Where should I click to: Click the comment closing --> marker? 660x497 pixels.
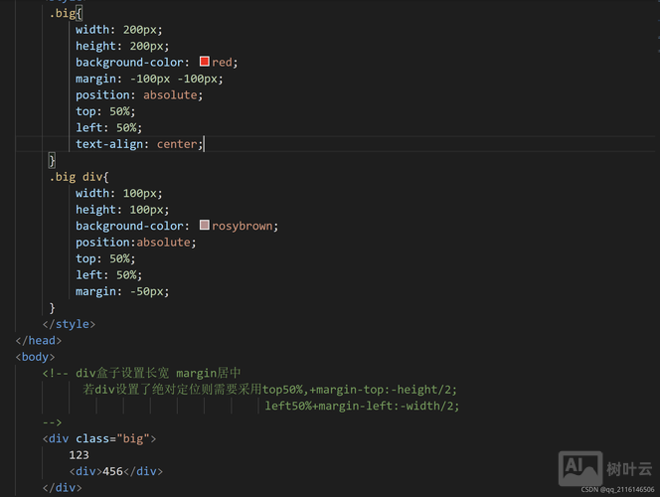pos(53,422)
